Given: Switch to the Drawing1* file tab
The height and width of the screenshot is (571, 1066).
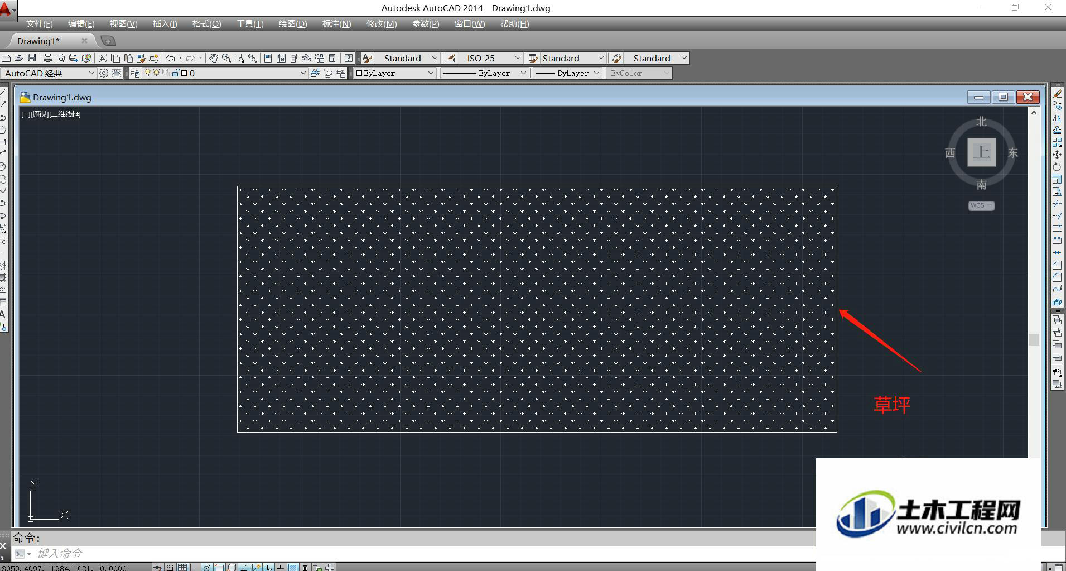Looking at the screenshot, I should (38, 41).
